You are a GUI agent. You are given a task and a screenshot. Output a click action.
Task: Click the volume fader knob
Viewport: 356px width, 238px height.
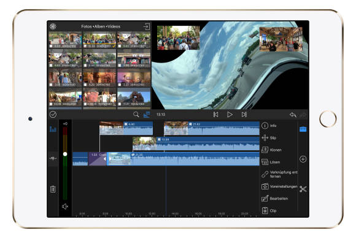pyautogui.click(x=65, y=154)
